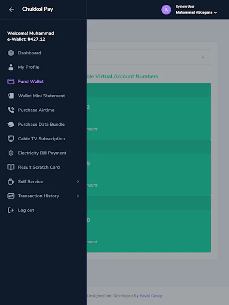Screen dimensions: 229x305
Task: Choose Purchase Airtime
Action: click(x=36, y=110)
